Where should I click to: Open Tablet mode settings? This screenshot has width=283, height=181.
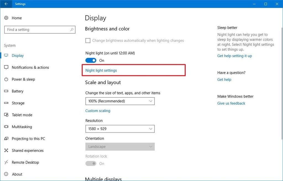(22, 115)
